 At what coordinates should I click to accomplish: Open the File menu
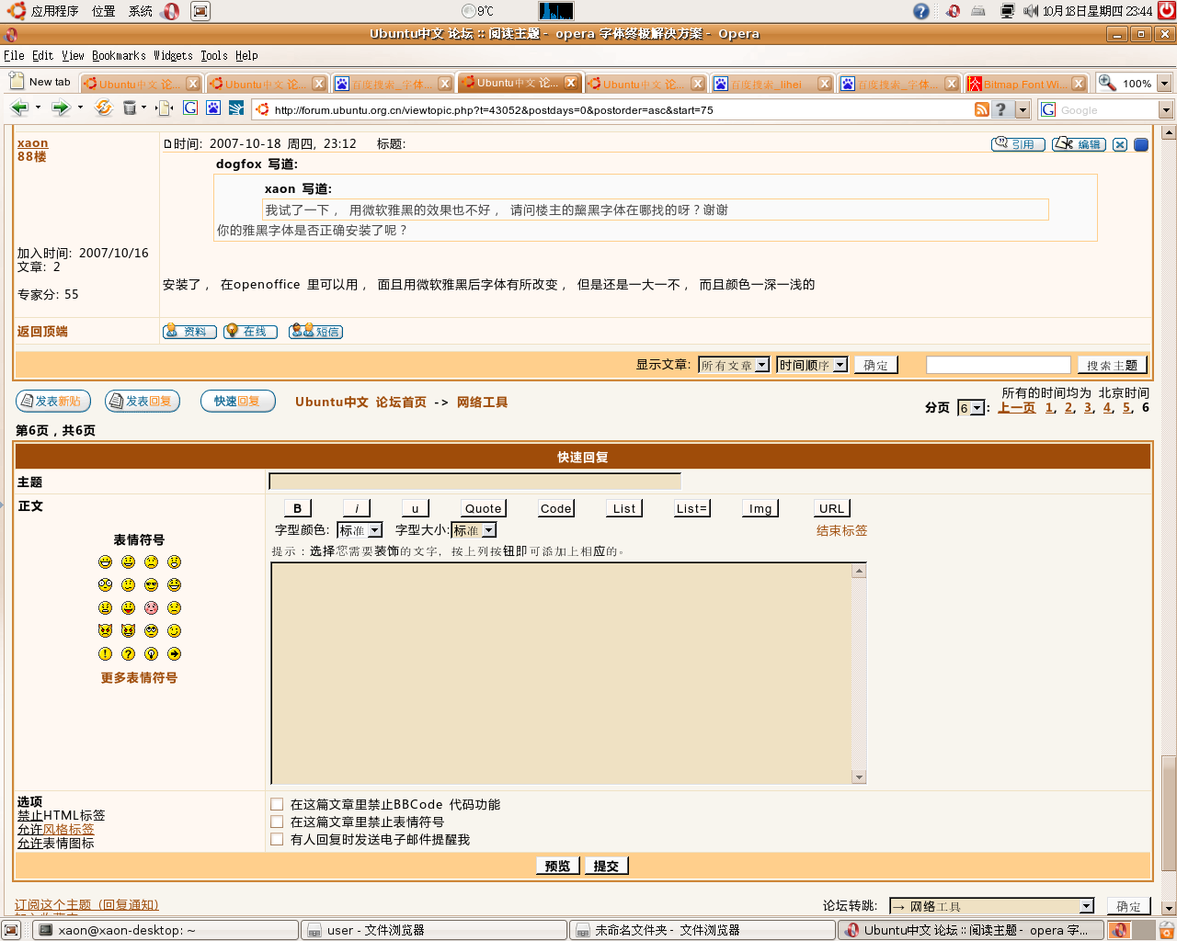tap(14, 56)
